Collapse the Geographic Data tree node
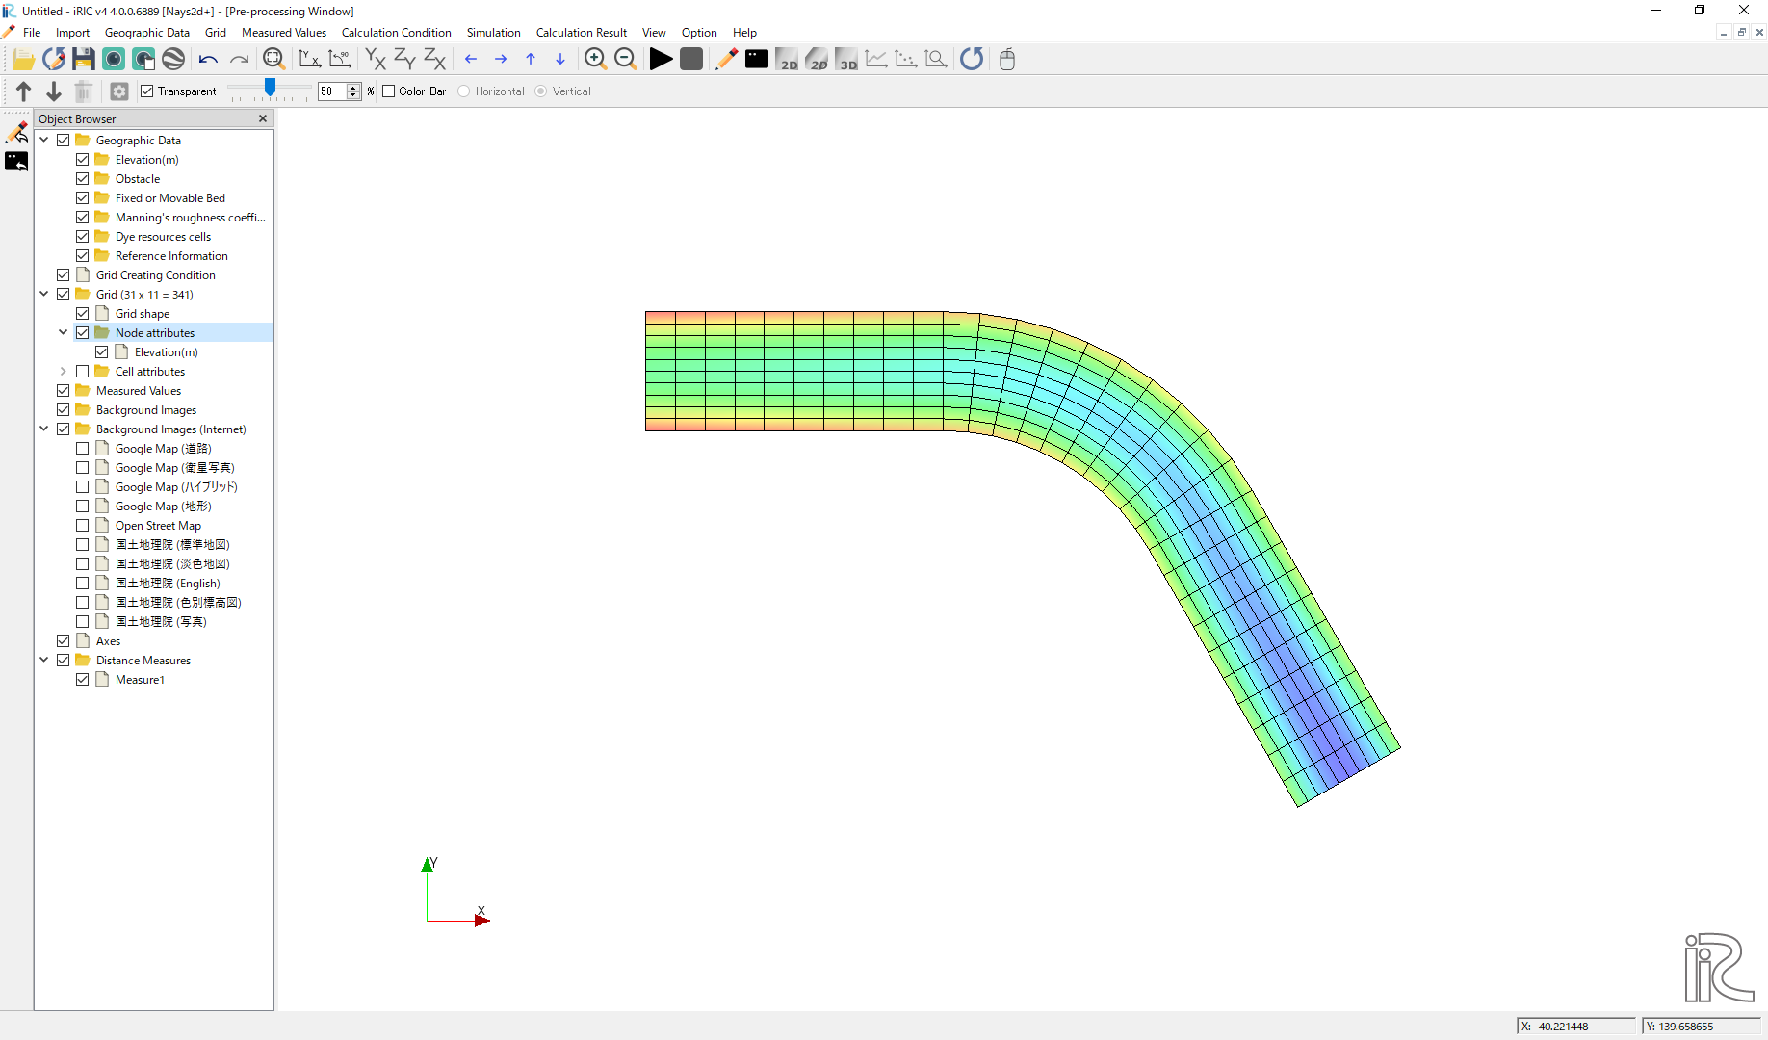 [44, 141]
